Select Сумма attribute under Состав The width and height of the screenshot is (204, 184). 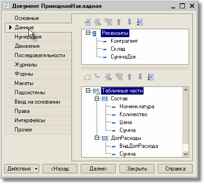127,130
